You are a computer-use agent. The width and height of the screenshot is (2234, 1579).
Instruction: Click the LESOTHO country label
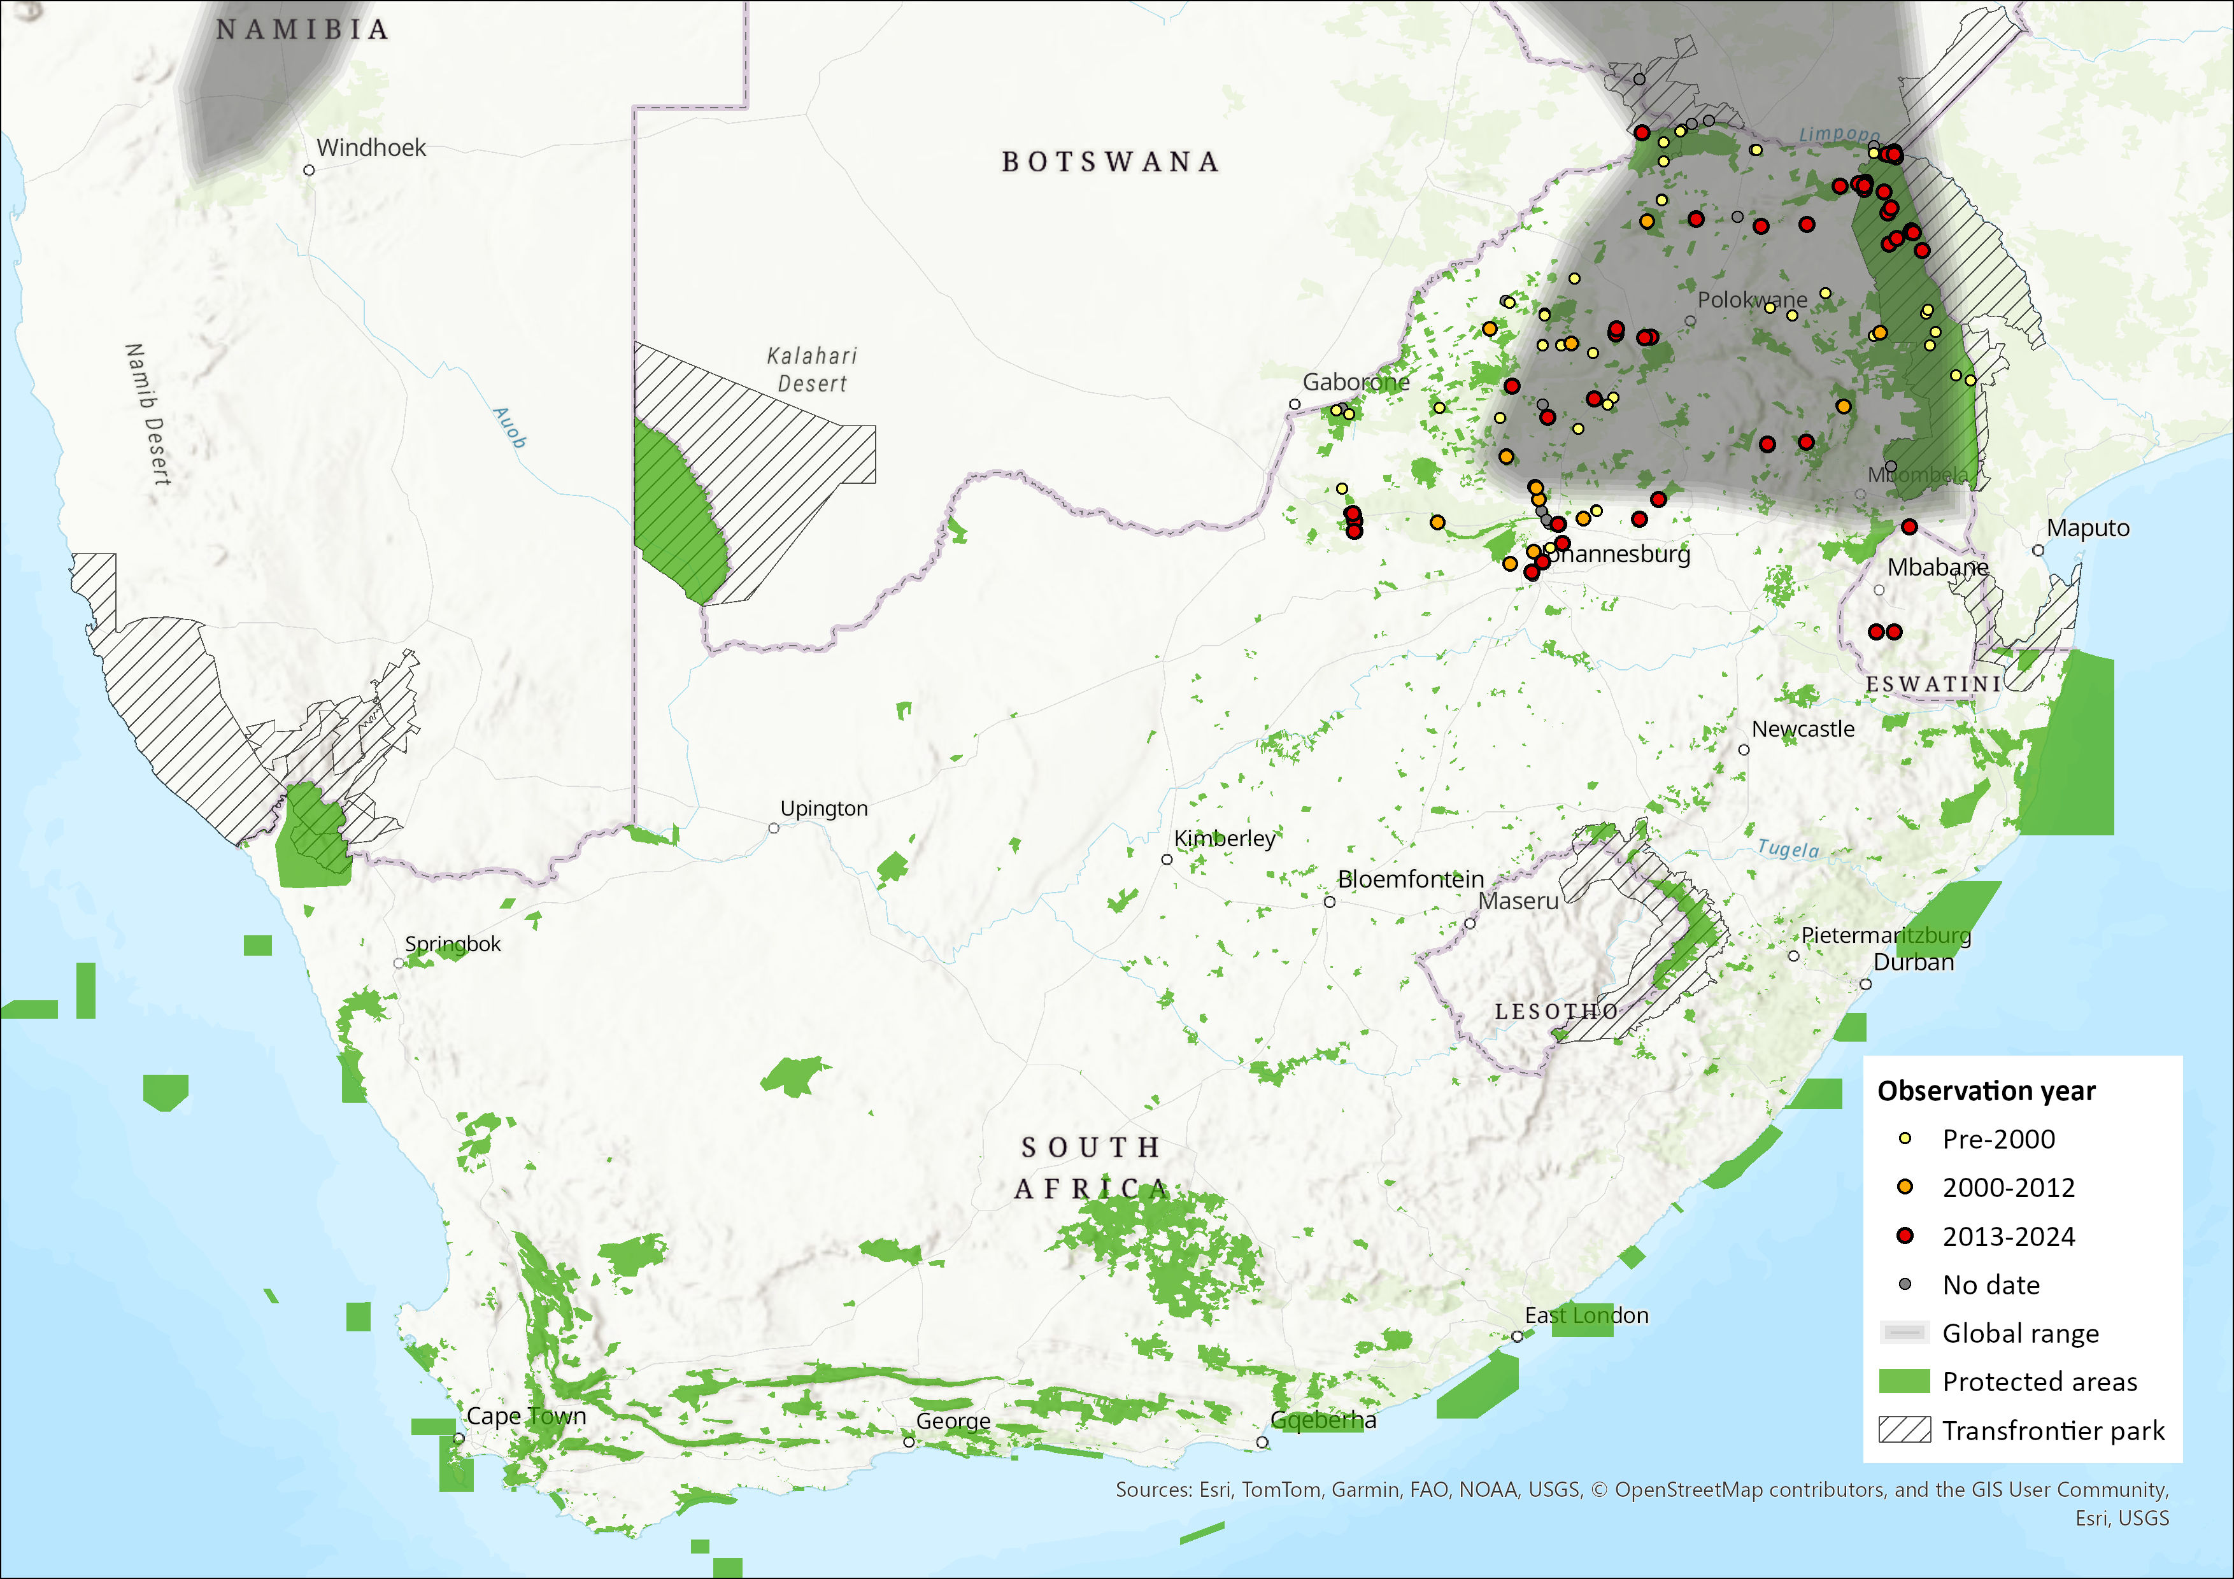[x=1557, y=1012]
